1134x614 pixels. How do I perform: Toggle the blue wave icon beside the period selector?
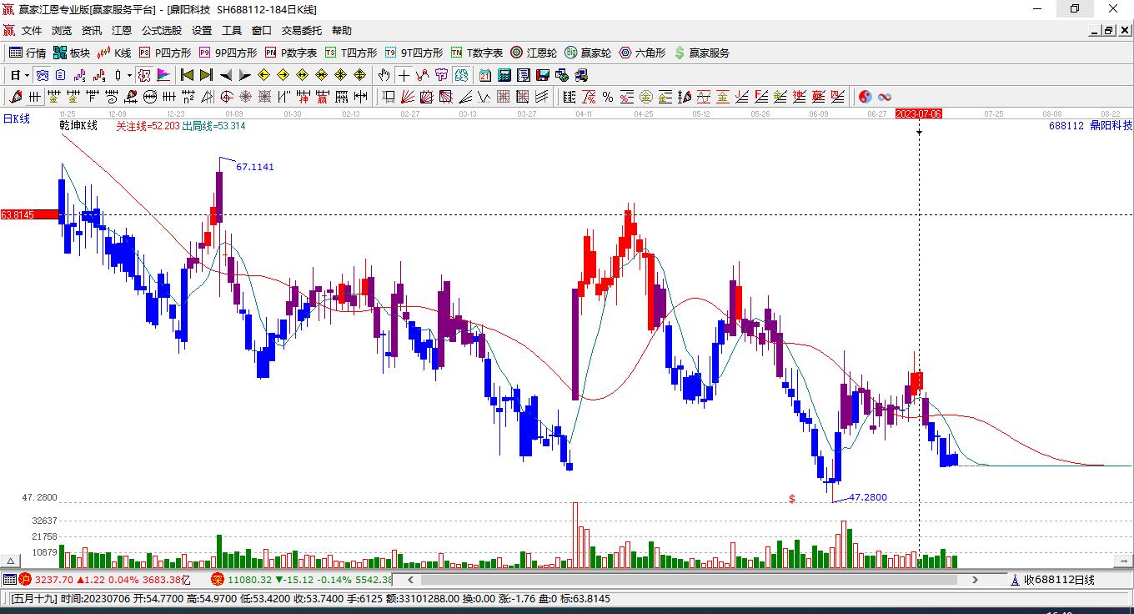tap(41, 75)
